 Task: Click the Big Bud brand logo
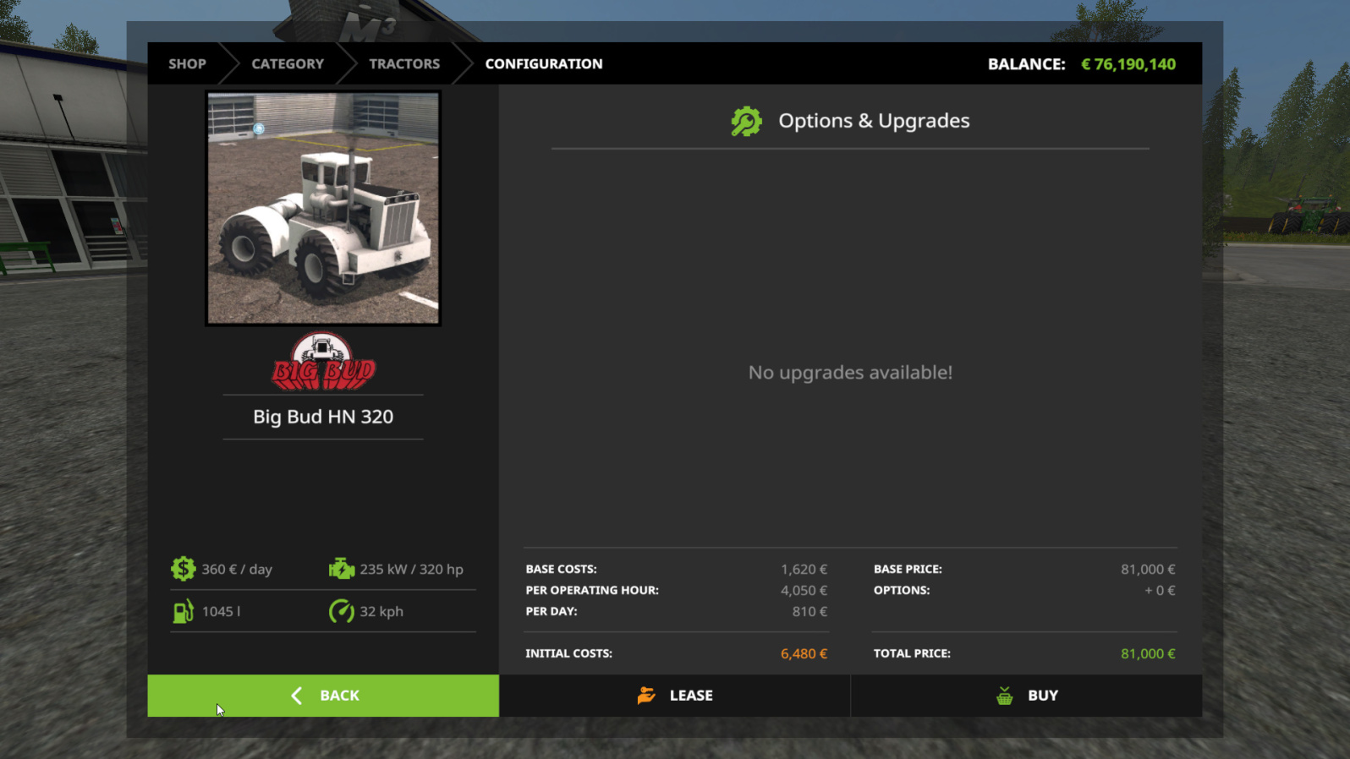323,363
